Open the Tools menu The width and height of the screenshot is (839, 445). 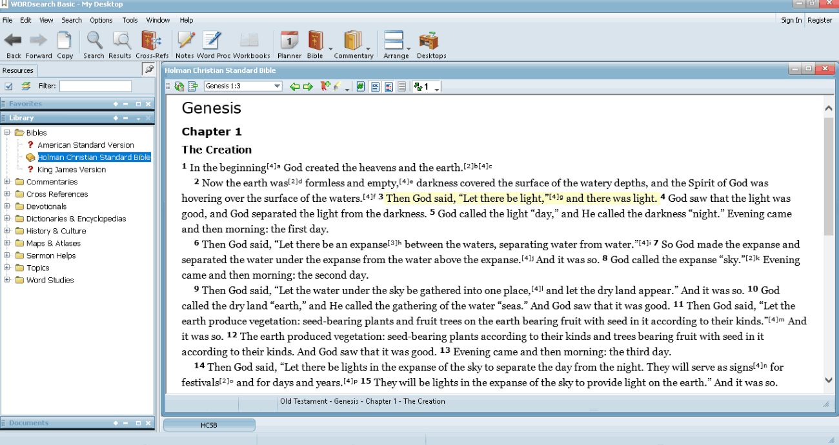[130, 20]
